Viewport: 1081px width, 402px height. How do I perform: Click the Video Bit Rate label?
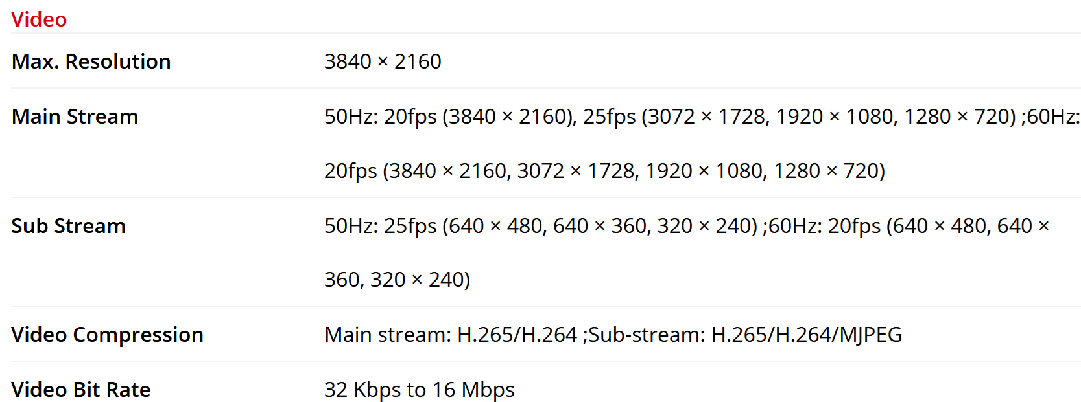tap(80, 390)
